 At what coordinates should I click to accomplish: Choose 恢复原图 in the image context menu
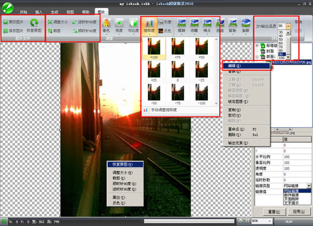125,164
